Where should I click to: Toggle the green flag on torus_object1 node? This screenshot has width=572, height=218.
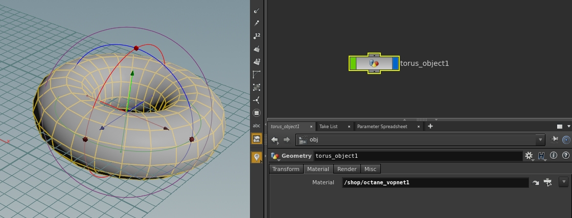click(353, 63)
